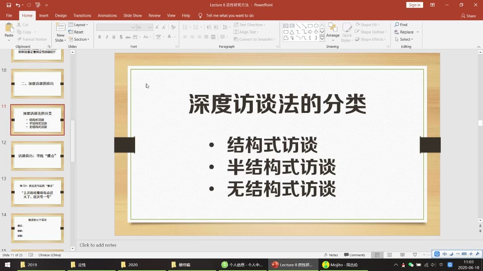
Task: Toggle Bold formatting
Action: [100, 37]
